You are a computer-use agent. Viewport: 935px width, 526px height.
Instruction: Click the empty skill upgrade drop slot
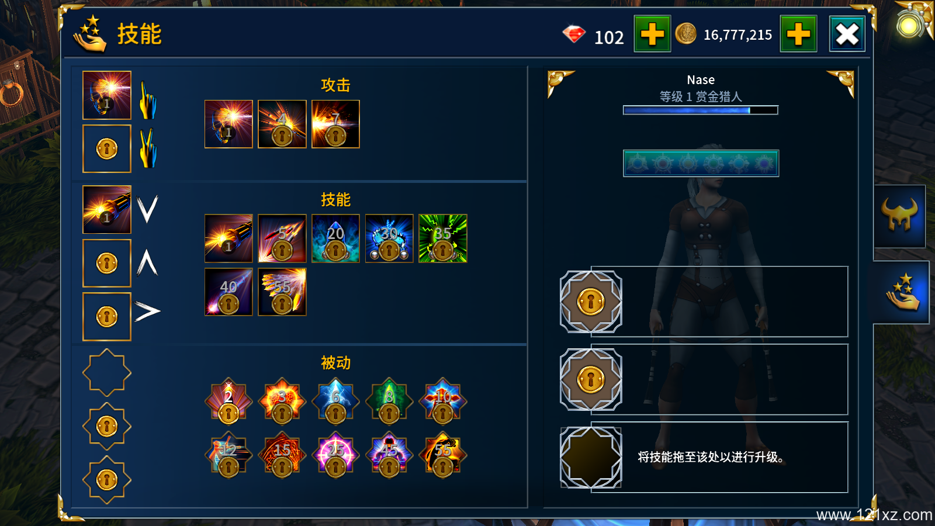(591, 457)
